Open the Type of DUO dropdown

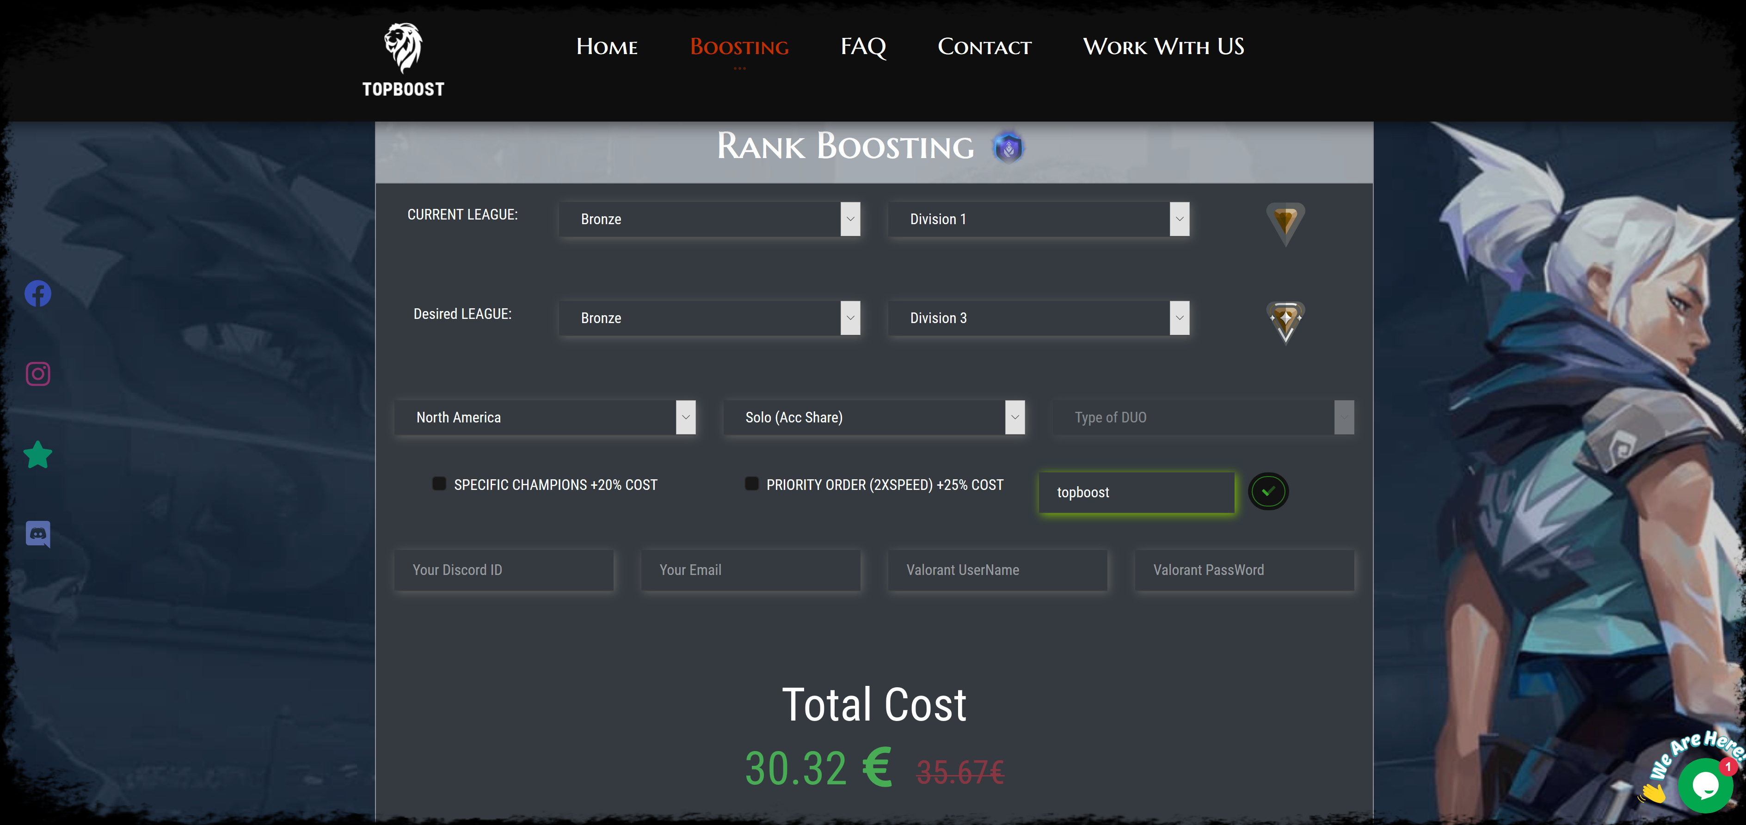coord(1204,417)
